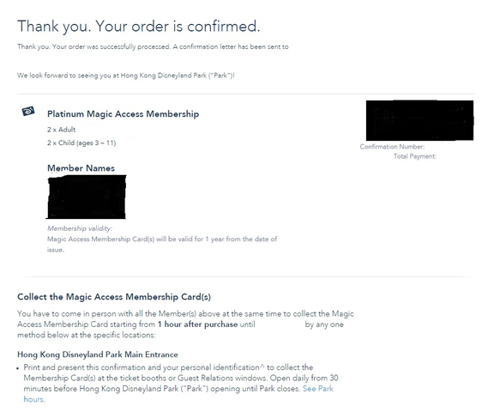The height and width of the screenshot is (412, 482).
Task: Click the '1 hour after purchase' bold text
Action: (x=197, y=324)
